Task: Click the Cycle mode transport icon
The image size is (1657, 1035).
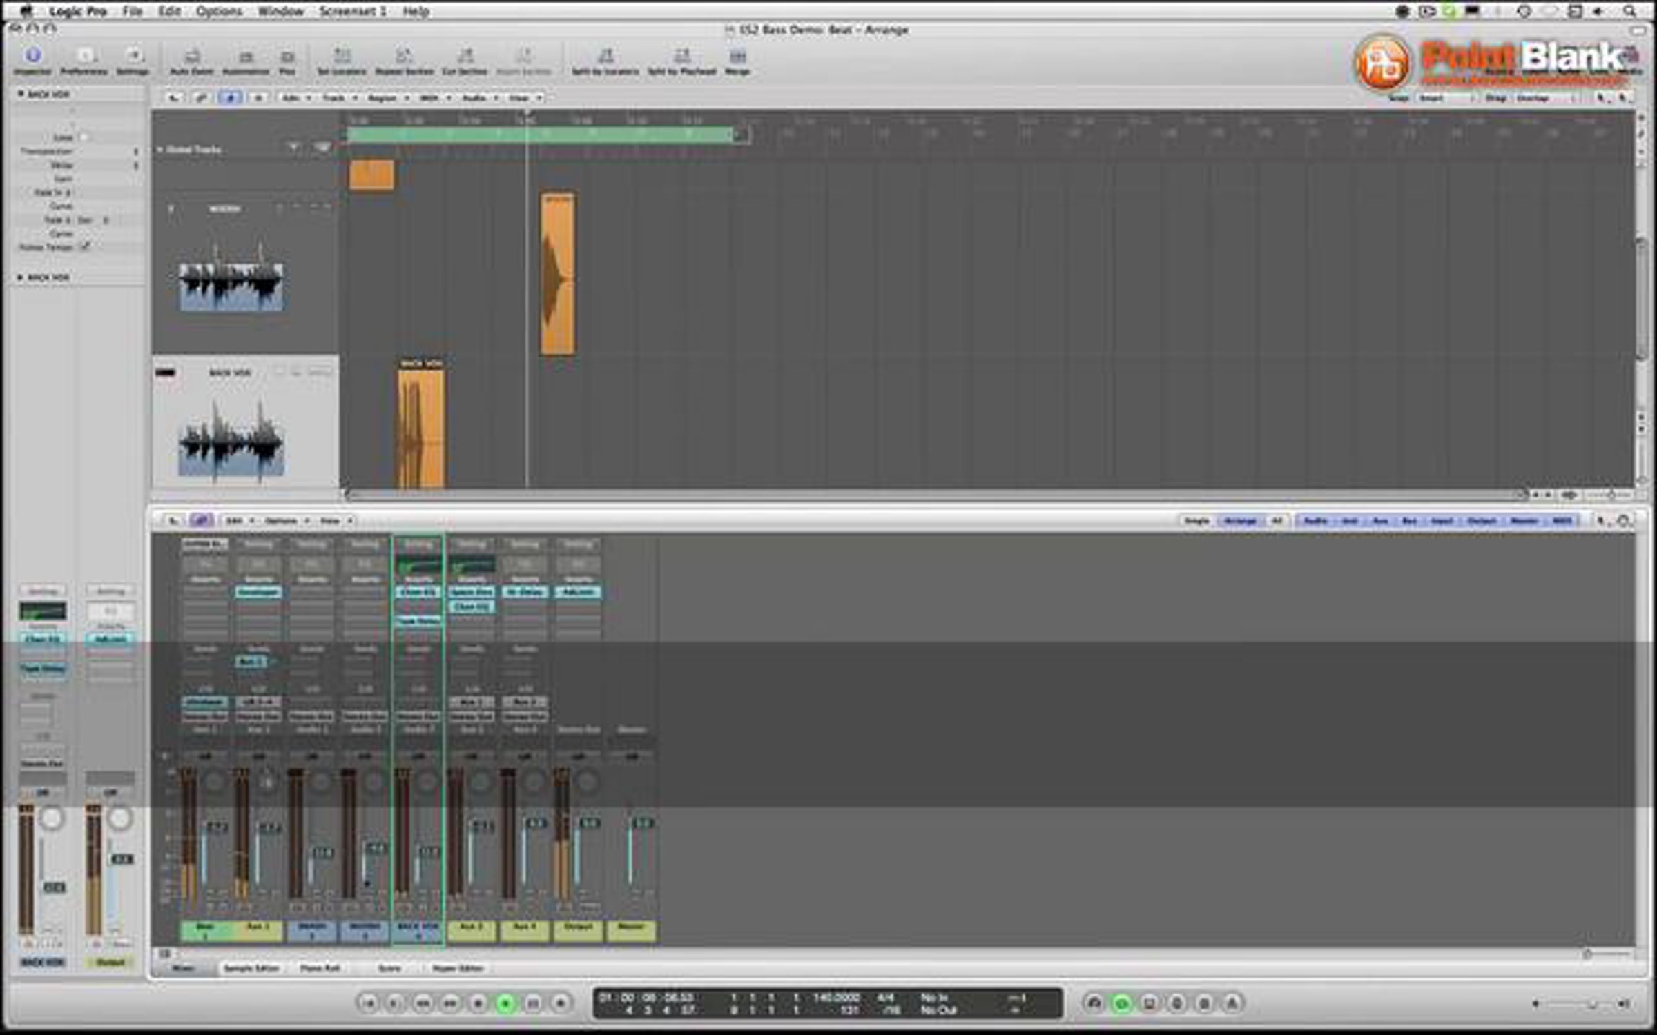Action: point(1121,1003)
